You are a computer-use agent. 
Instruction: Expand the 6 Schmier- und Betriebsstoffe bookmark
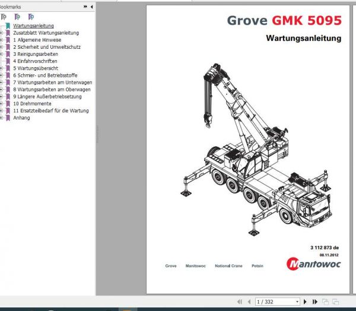pyautogui.click(x=1, y=75)
